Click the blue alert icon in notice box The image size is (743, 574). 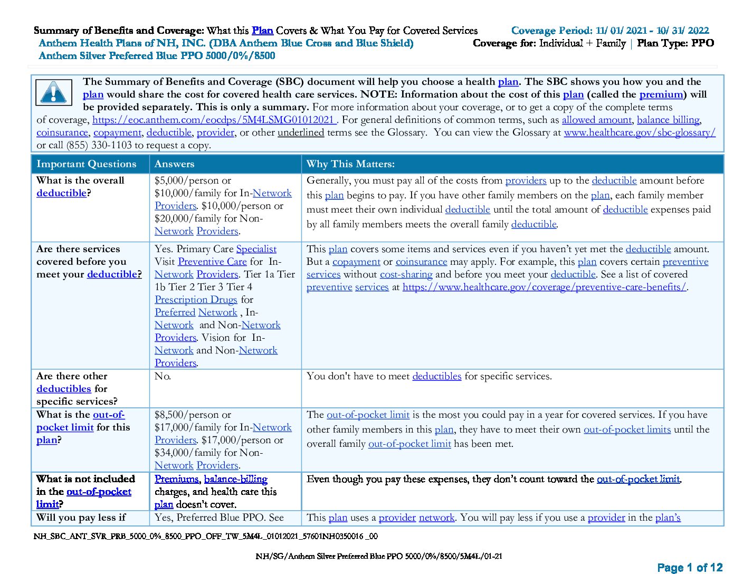[54, 93]
